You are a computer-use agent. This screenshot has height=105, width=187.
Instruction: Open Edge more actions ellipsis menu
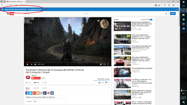coord(178,5)
